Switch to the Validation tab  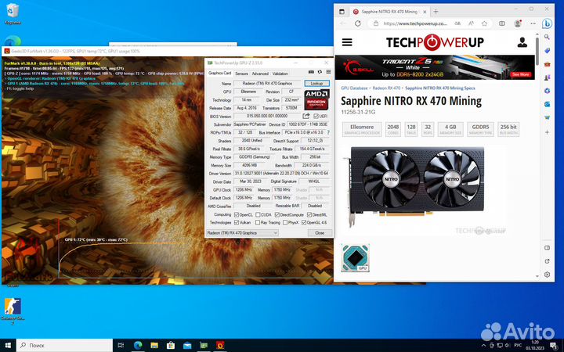[x=280, y=74]
